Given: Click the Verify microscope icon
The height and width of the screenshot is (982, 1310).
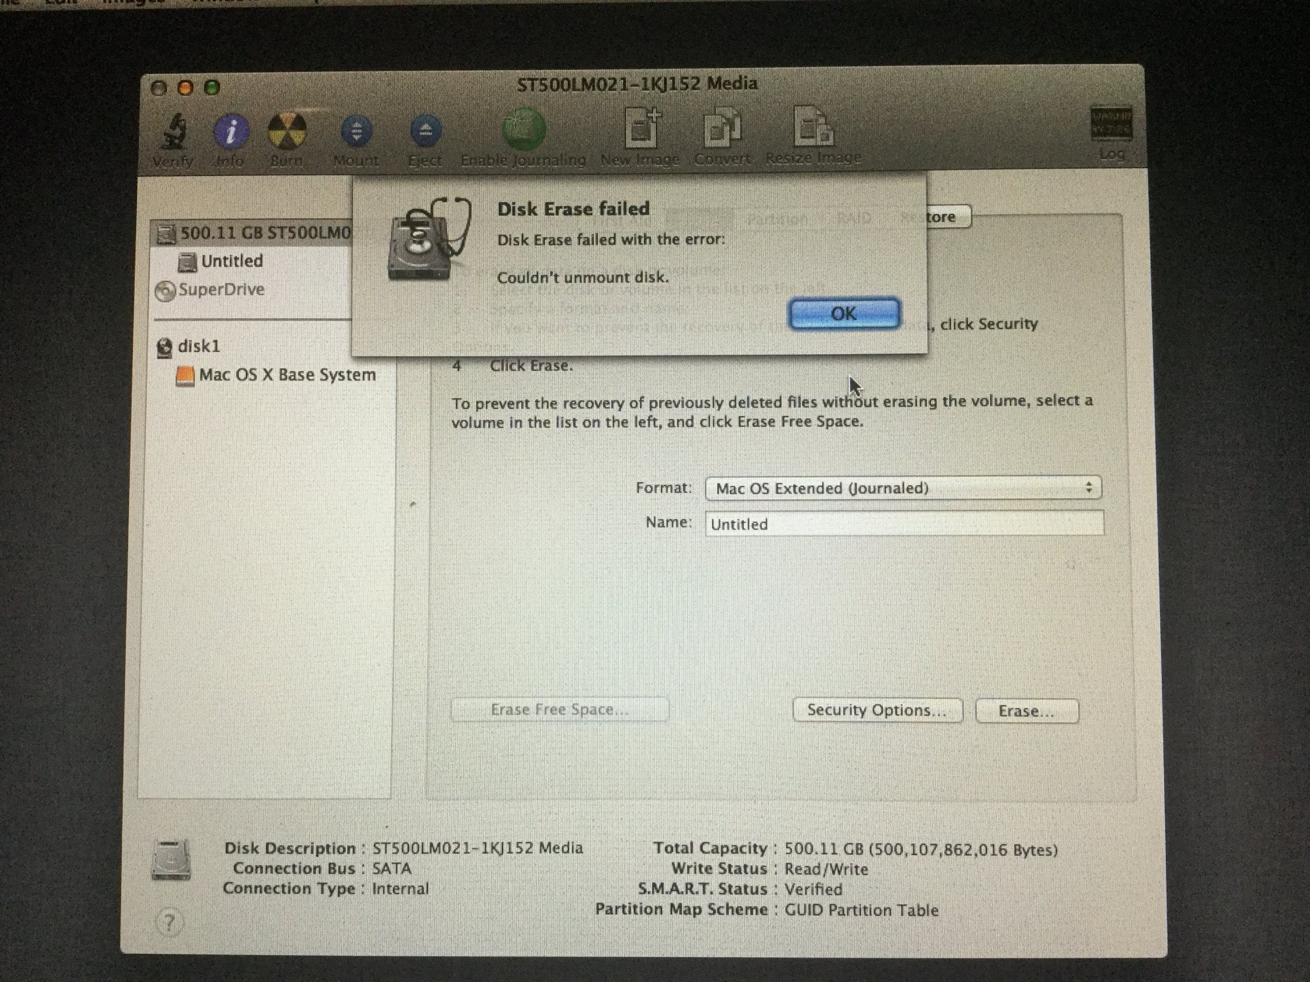Looking at the screenshot, I should [x=174, y=132].
